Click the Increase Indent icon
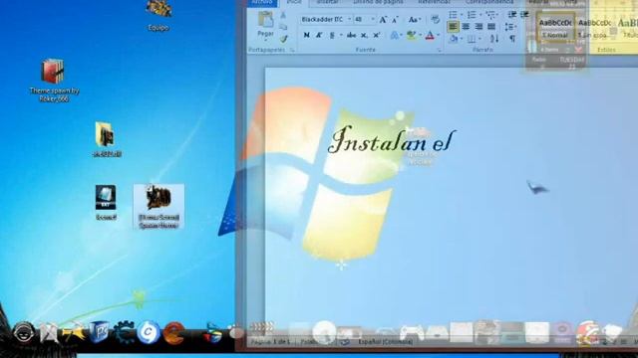The height and width of the screenshot is (358, 638). click(x=524, y=15)
